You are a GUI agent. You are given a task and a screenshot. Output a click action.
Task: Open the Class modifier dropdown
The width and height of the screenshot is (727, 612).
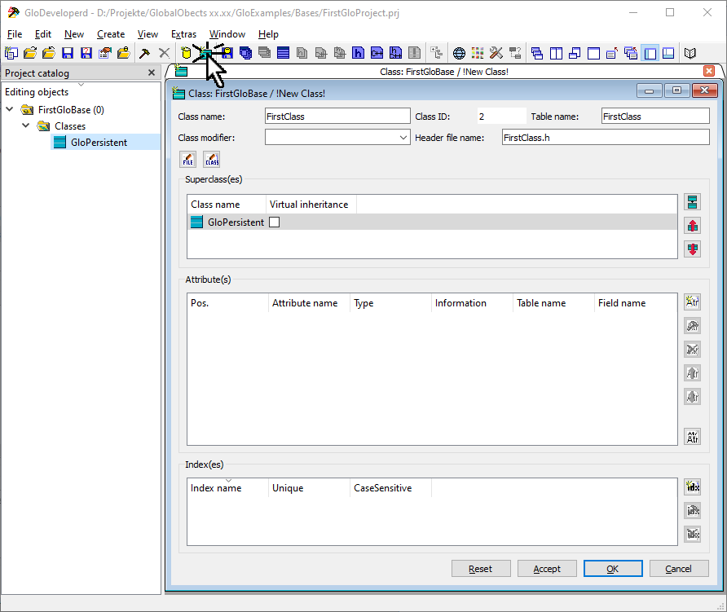coord(403,138)
